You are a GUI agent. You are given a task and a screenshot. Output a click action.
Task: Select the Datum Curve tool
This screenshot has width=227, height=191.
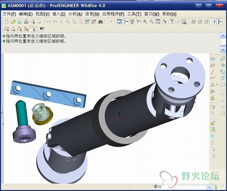point(212,78)
